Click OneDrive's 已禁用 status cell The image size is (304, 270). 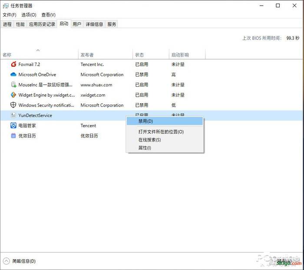142,74
